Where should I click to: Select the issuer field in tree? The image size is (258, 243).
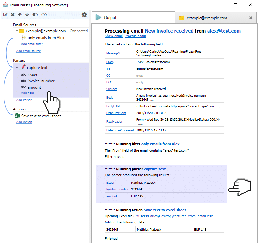click(x=33, y=75)
